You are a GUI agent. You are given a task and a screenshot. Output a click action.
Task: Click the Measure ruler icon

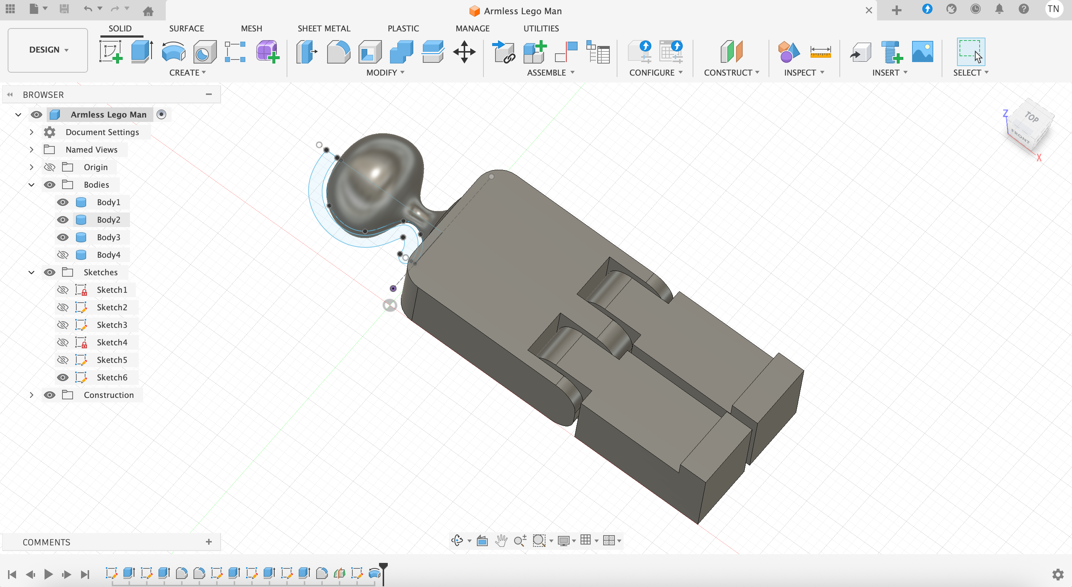820,52
